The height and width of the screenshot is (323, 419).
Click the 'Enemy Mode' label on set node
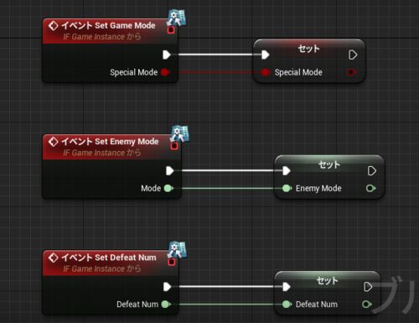(318, 189)
